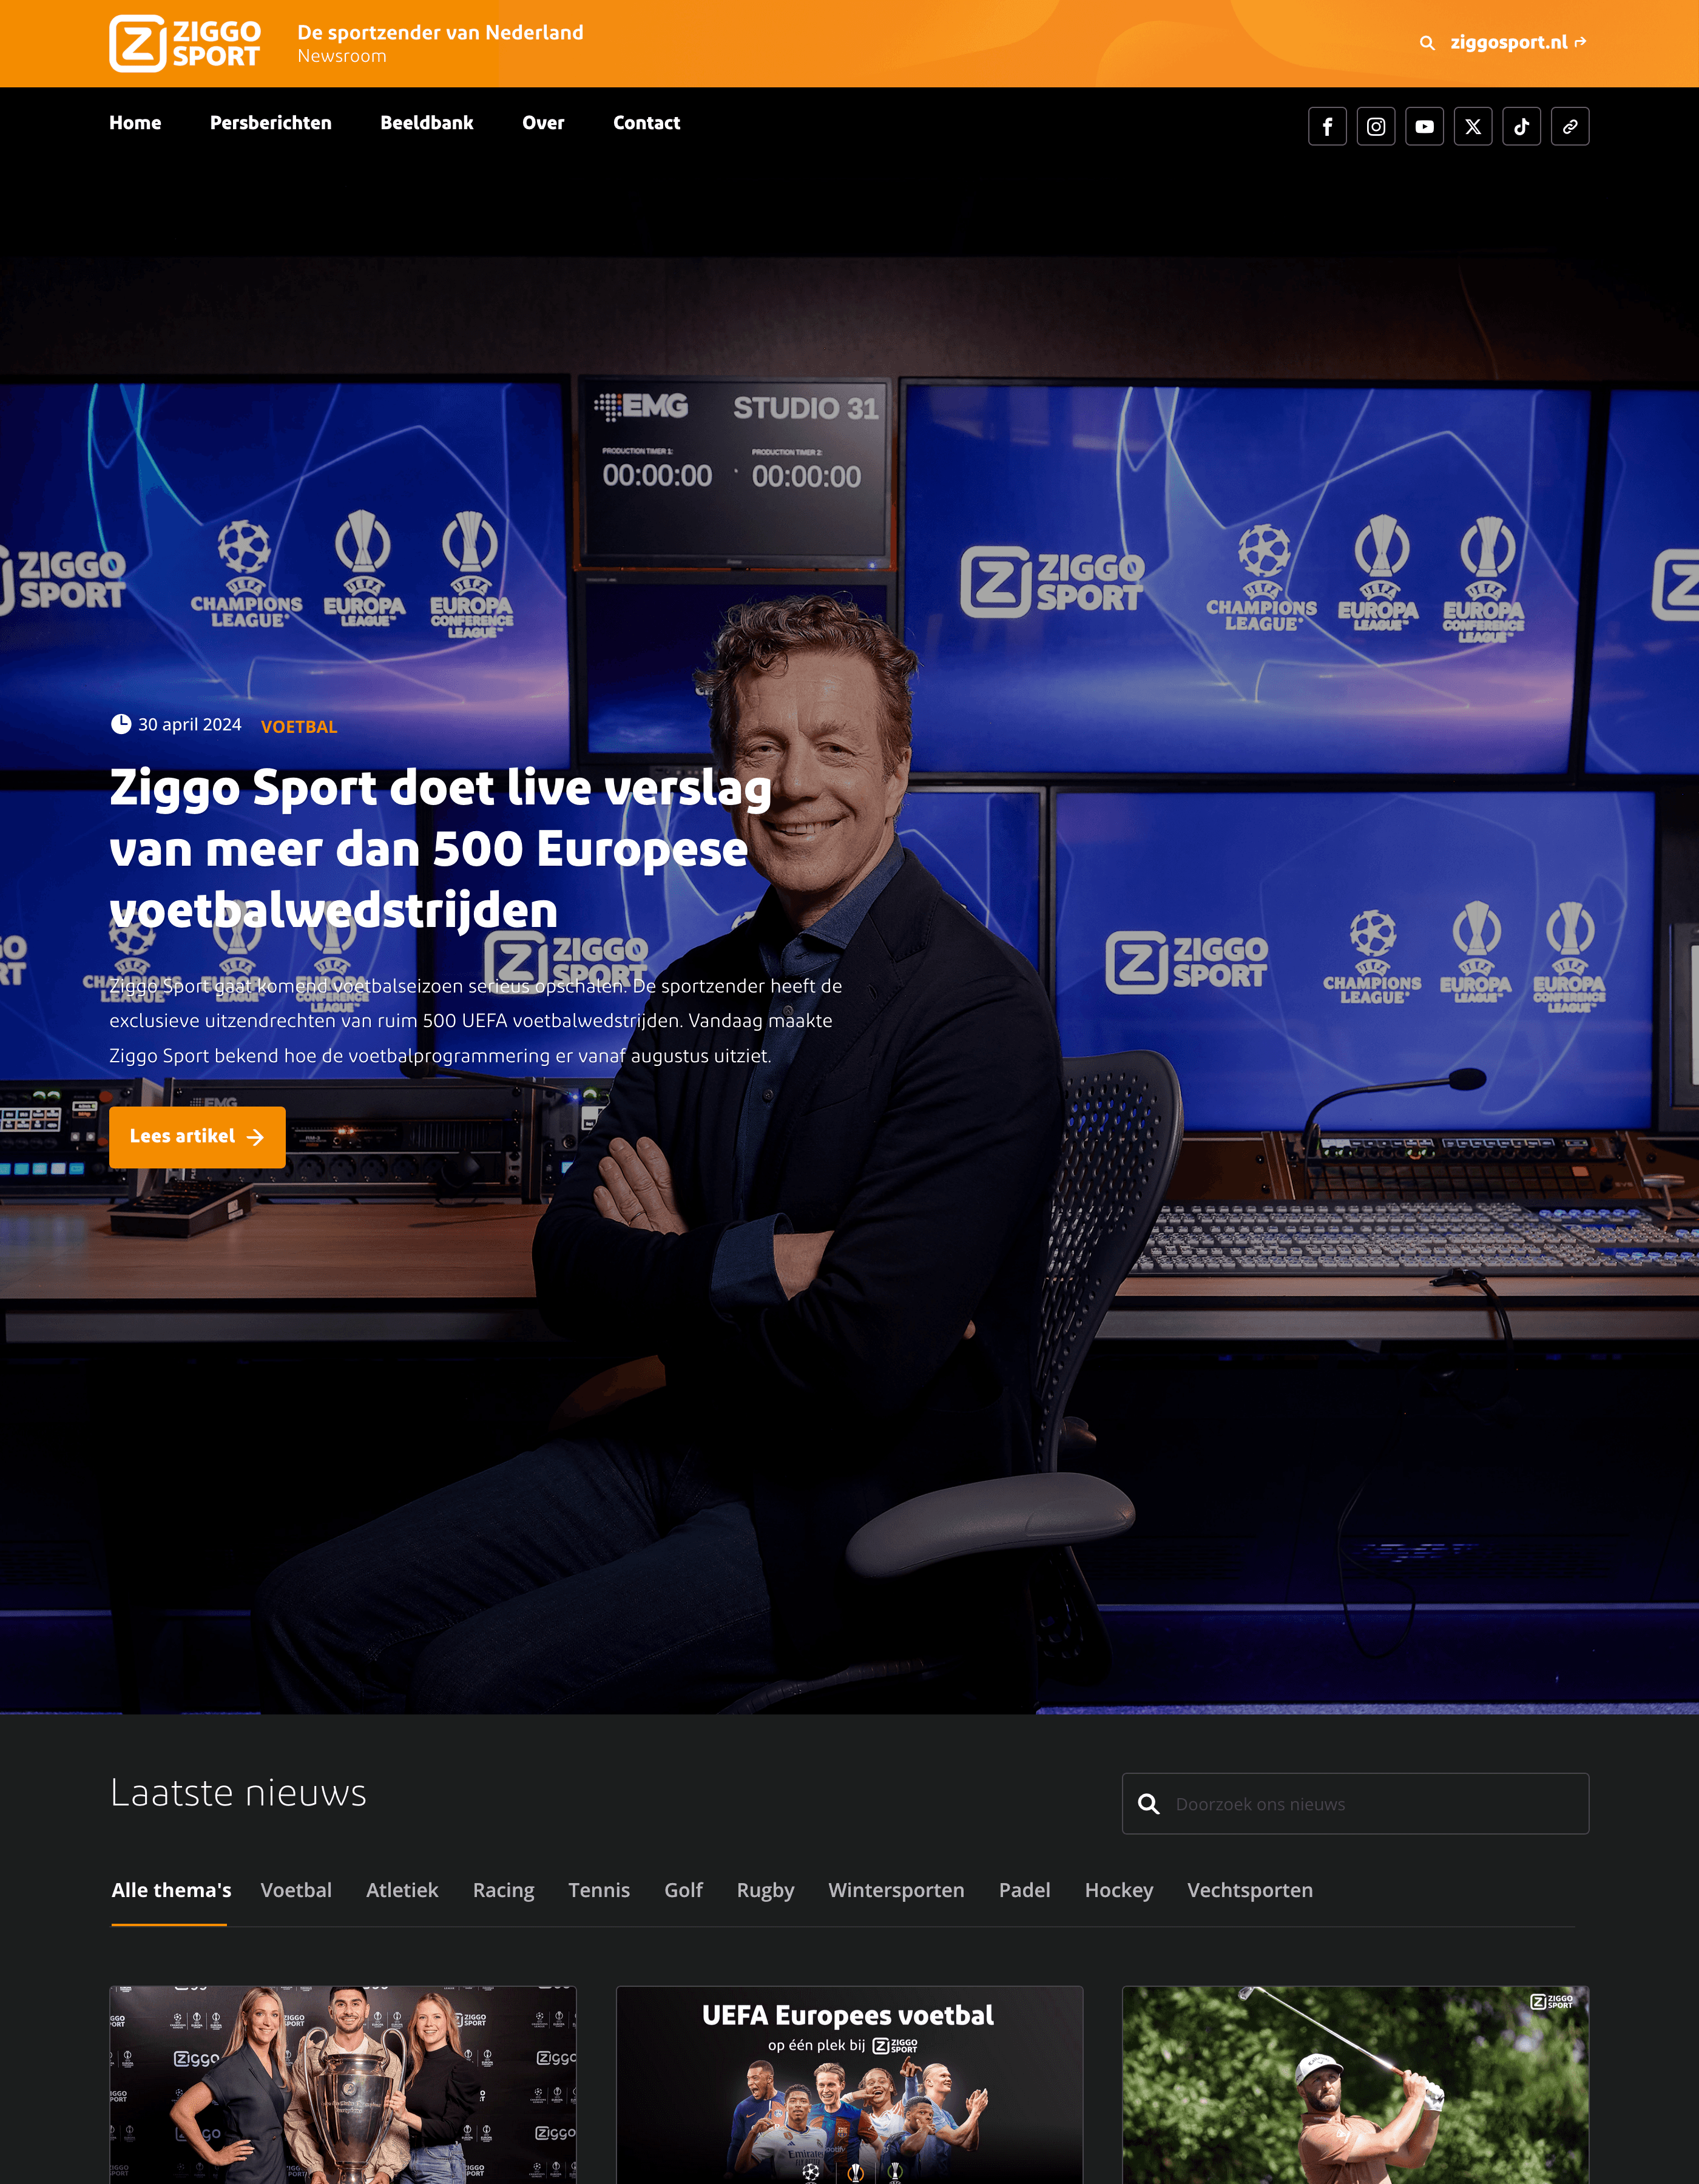Click the Newsroom text in header
Screen dimensions: 1699x2184
342,57
